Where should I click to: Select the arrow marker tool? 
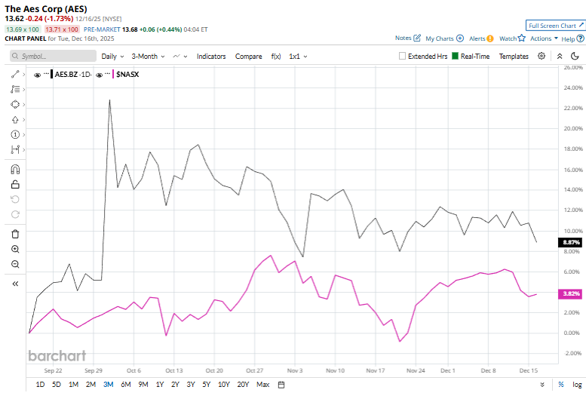point(15,120)
